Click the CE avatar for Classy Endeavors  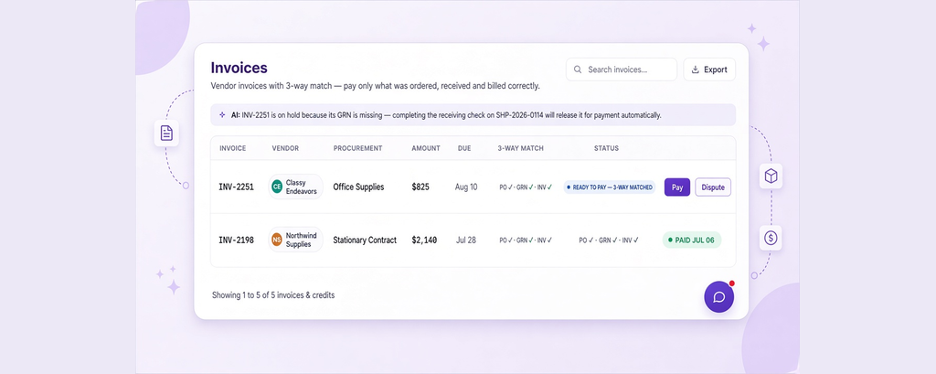coord(277,187)
